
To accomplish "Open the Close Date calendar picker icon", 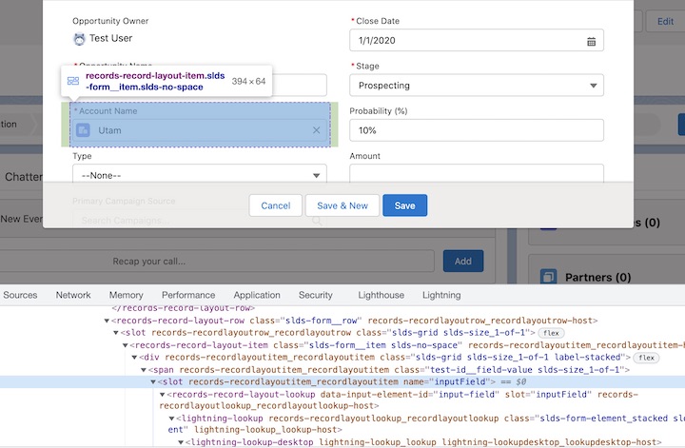I will (x=591, y=41).
